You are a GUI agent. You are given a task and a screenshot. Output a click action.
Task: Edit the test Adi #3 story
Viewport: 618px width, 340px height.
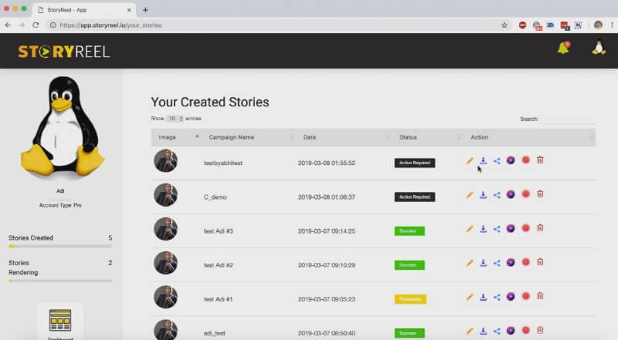pos(470,229)
